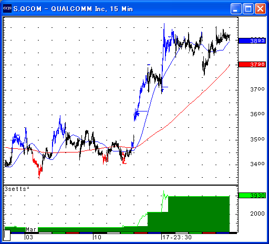Close the QUALCOMM chart window
This screenshot has height=244, width=269.
[260, 8]
